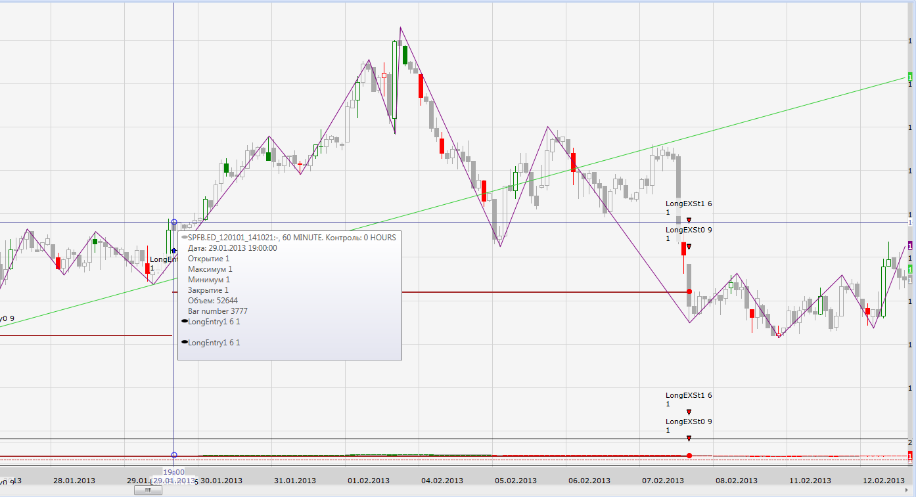Screen dimensions: 916x497
Task: Click the crosshair circle in the lower pane
Action: coord(173,455)
